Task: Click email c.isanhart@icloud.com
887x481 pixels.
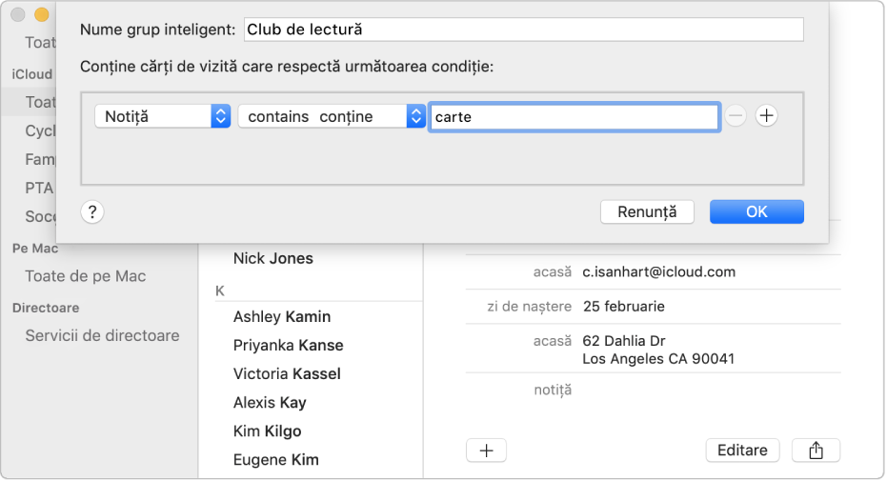Action: 659,272
